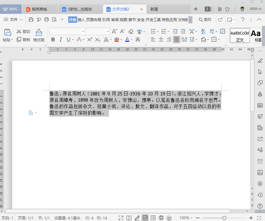Click the Sort A-Z icon

point(203,32)
